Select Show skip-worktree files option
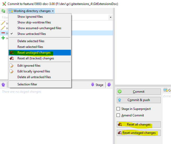This screenshot has height=144, width=171. pos(40,22)
